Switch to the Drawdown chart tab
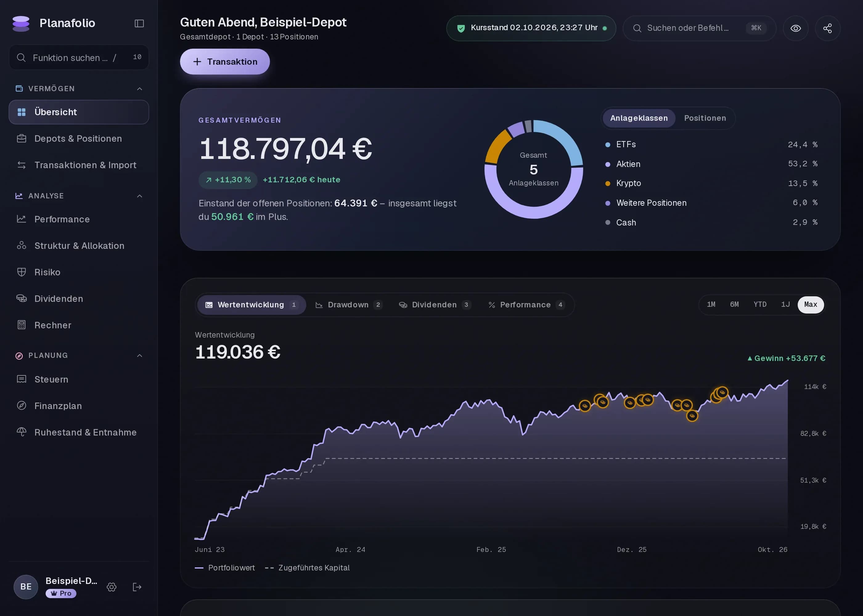This screenshot has height=616, width=863. click(x=348, y=305)
